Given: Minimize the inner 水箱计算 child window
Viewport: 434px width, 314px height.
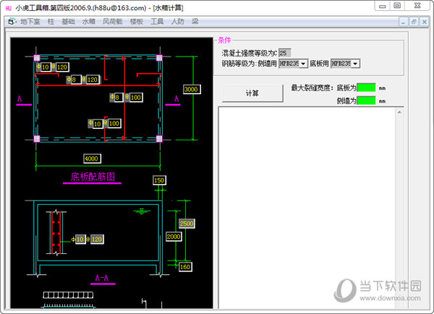Looking at the screenshot, I should (x=404, y=22).
